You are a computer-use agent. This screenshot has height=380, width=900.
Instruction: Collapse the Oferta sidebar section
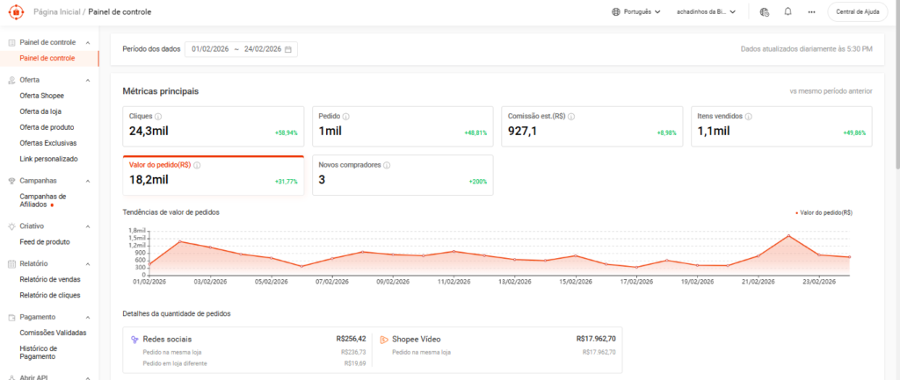88,80
